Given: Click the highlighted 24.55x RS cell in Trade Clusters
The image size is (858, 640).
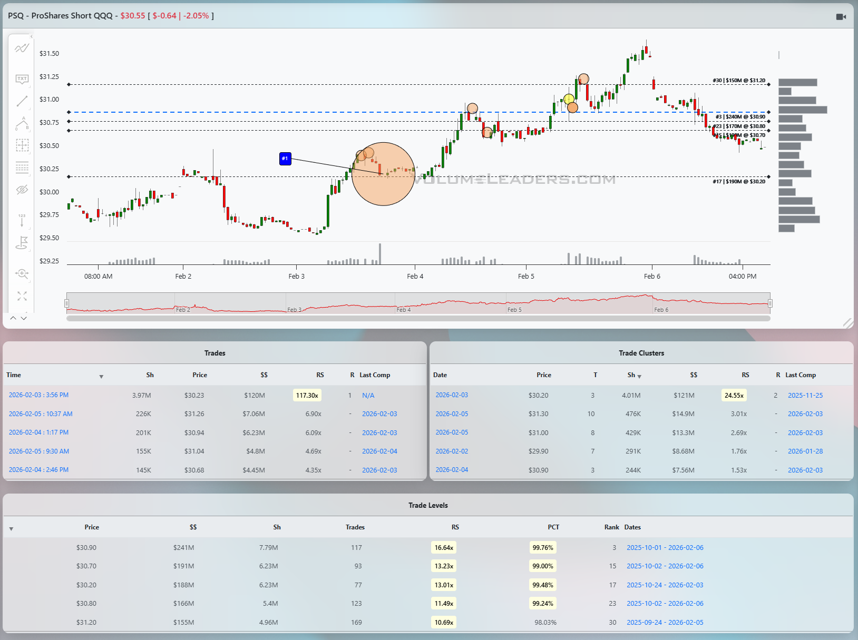Looking at the screenshot, I should pyautogui.click(x=734, y=396).
